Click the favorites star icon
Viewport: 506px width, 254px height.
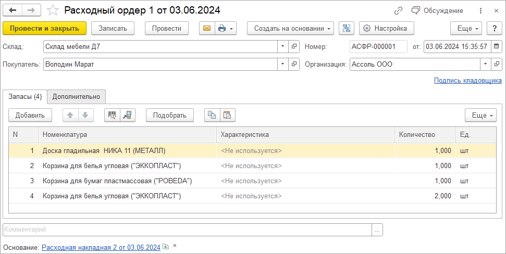click(x=53, y=10)
